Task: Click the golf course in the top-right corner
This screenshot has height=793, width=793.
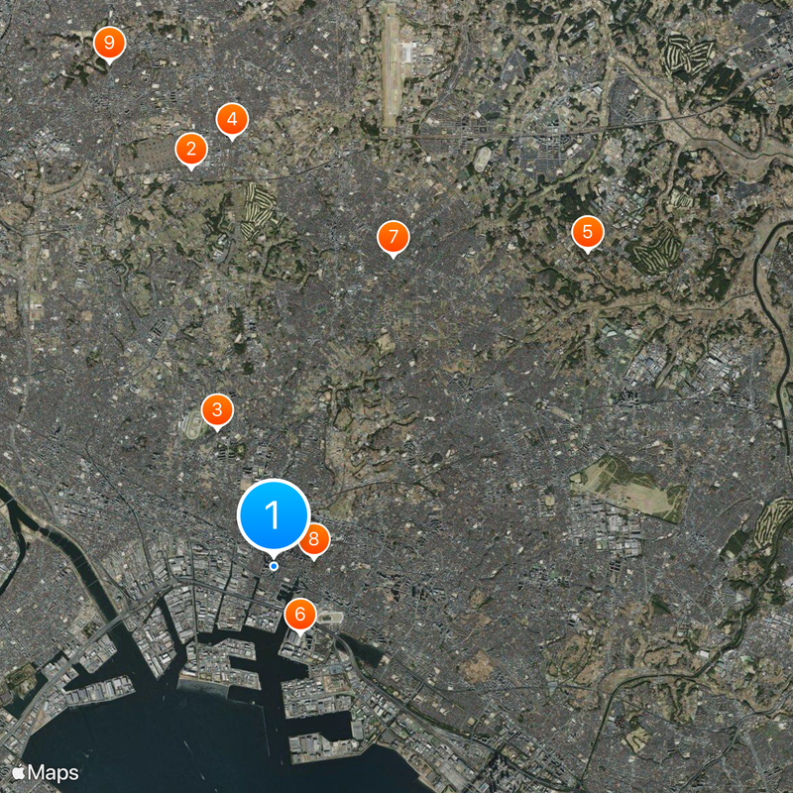Action: click(x=688, y=54)
